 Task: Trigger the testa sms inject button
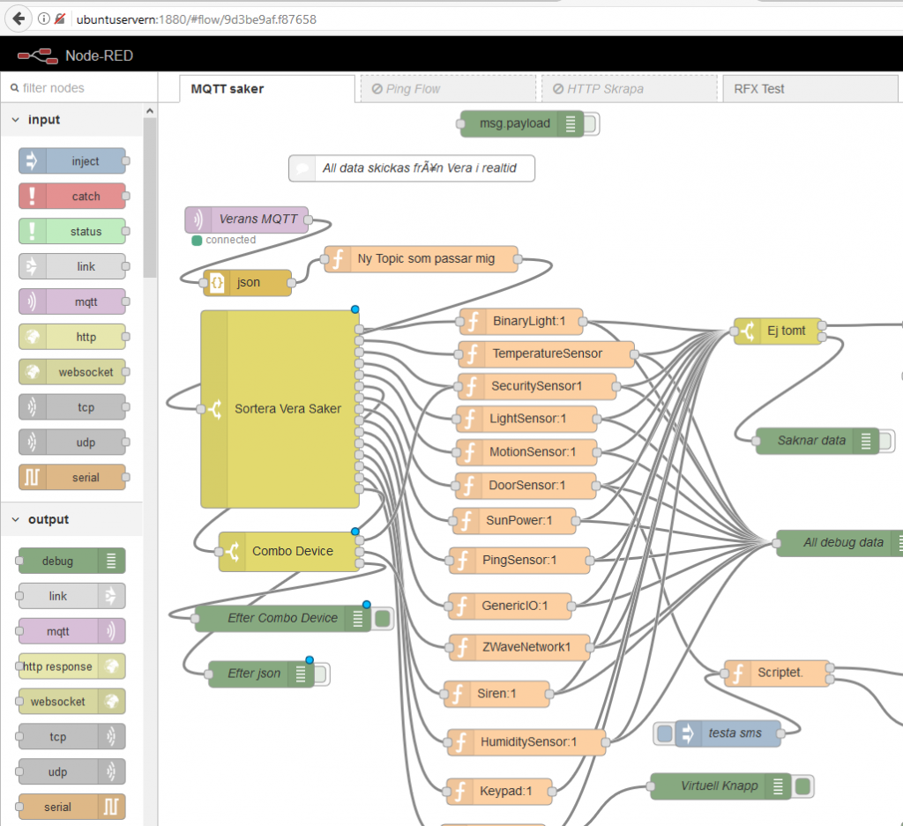pos(665,734)
